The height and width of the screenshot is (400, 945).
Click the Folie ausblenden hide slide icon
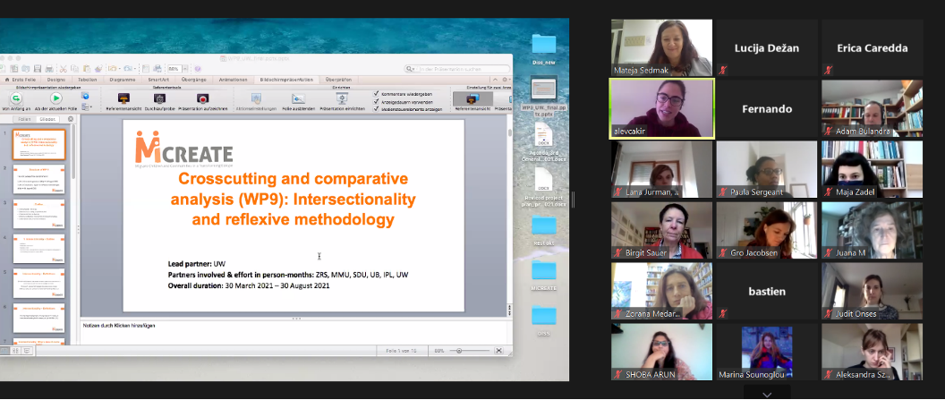(x=298, y=98)
